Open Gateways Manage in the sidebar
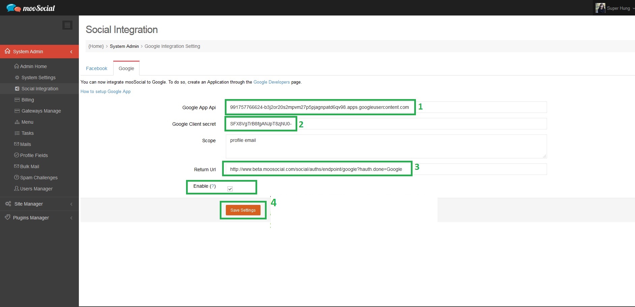Screen dimensions: 635x307 (41, 111)
